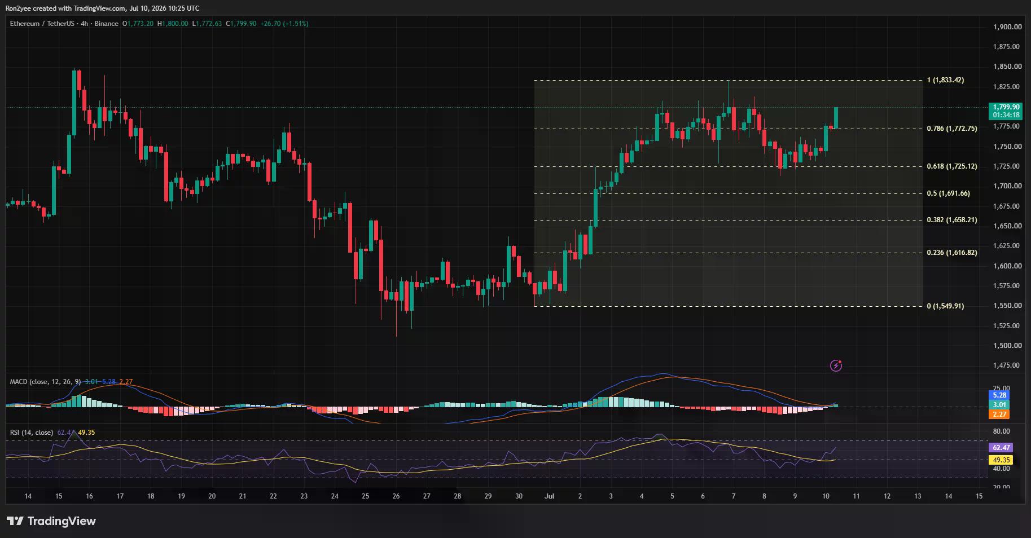Click the MACD axis label 25.00
This screenshot has height=538, width=1031.
click(x=1002, y=389)
